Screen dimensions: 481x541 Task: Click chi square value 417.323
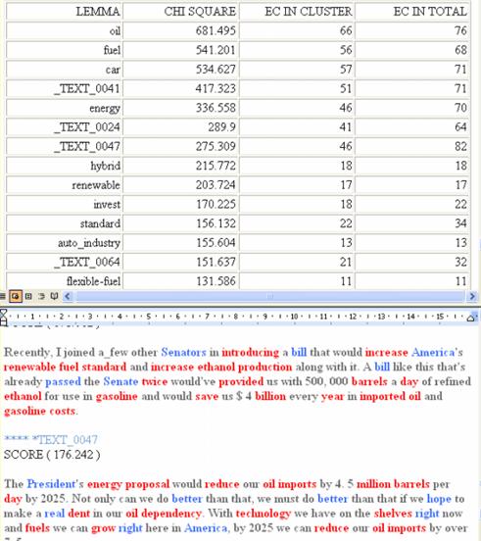click(216, 88)
